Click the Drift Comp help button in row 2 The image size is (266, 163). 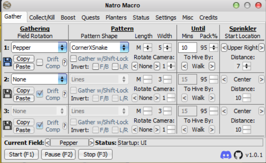click(x=65, y=94)
